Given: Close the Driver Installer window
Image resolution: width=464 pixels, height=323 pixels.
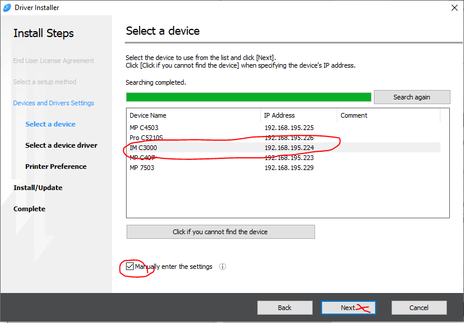Looking at the screenshot, I should pos(454,8).
